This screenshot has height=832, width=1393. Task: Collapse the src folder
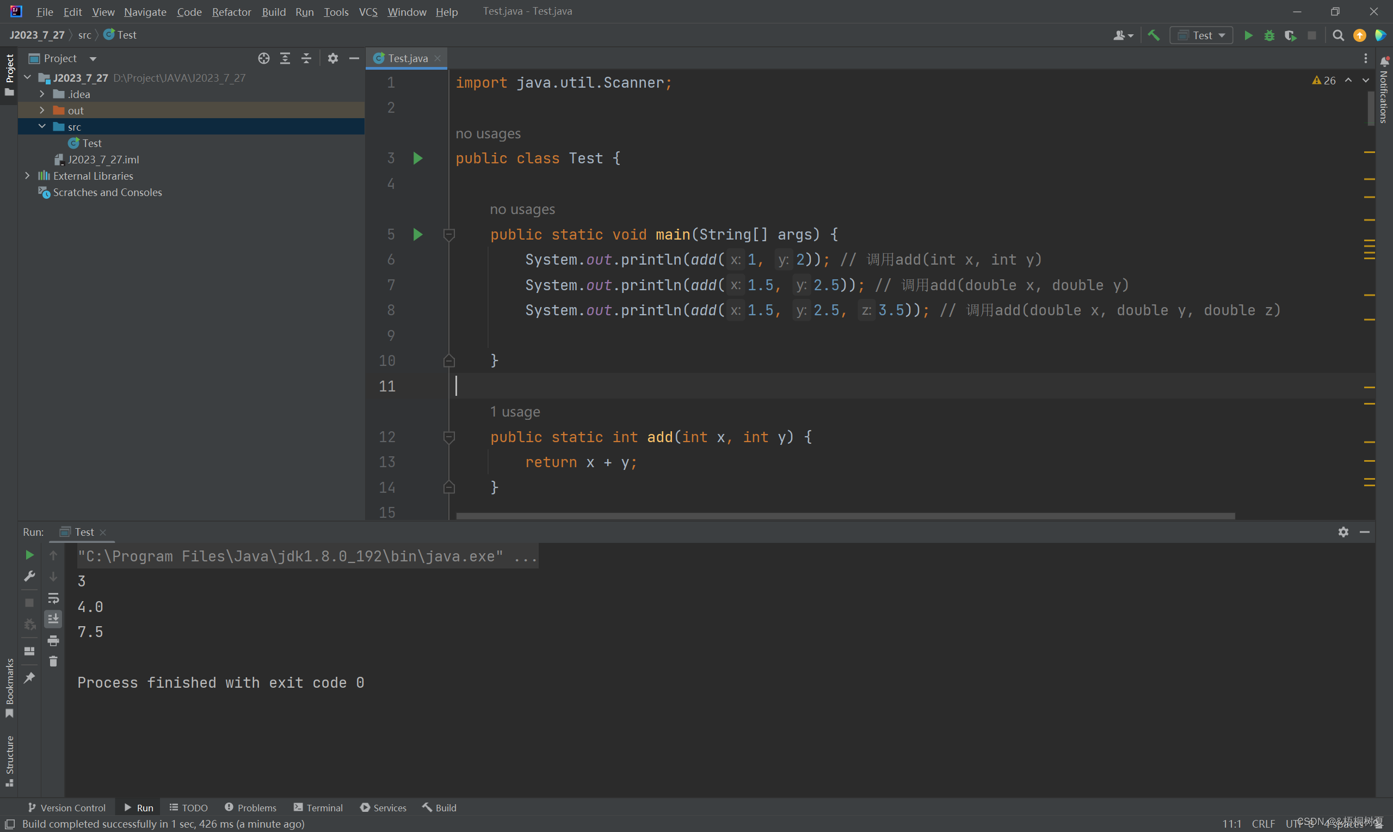42,126
